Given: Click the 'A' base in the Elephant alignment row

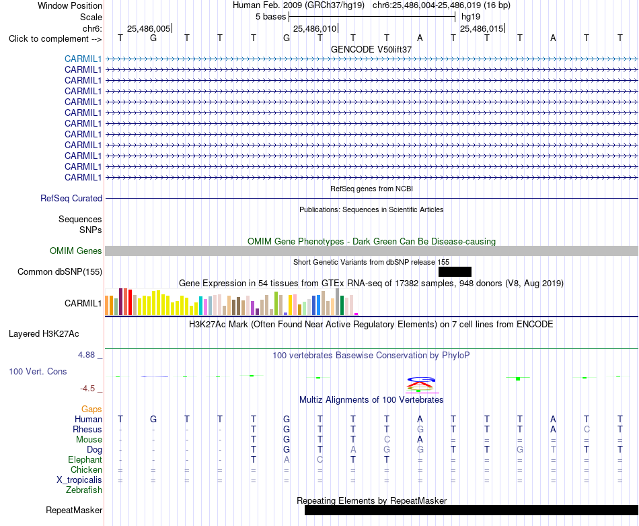Looking at the screenshot, I should click(x=287, y=460).
